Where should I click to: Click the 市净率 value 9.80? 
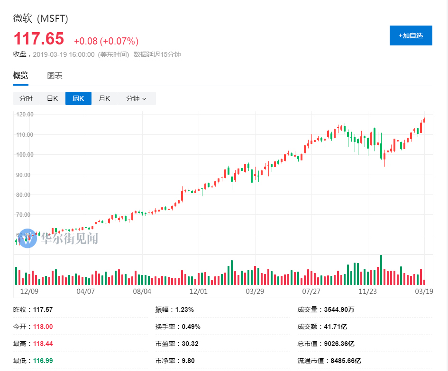click(x=188, y=361)
